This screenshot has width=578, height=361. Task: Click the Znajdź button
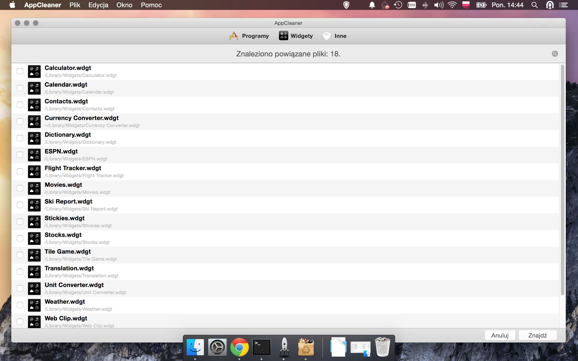[x=538, y=335]
